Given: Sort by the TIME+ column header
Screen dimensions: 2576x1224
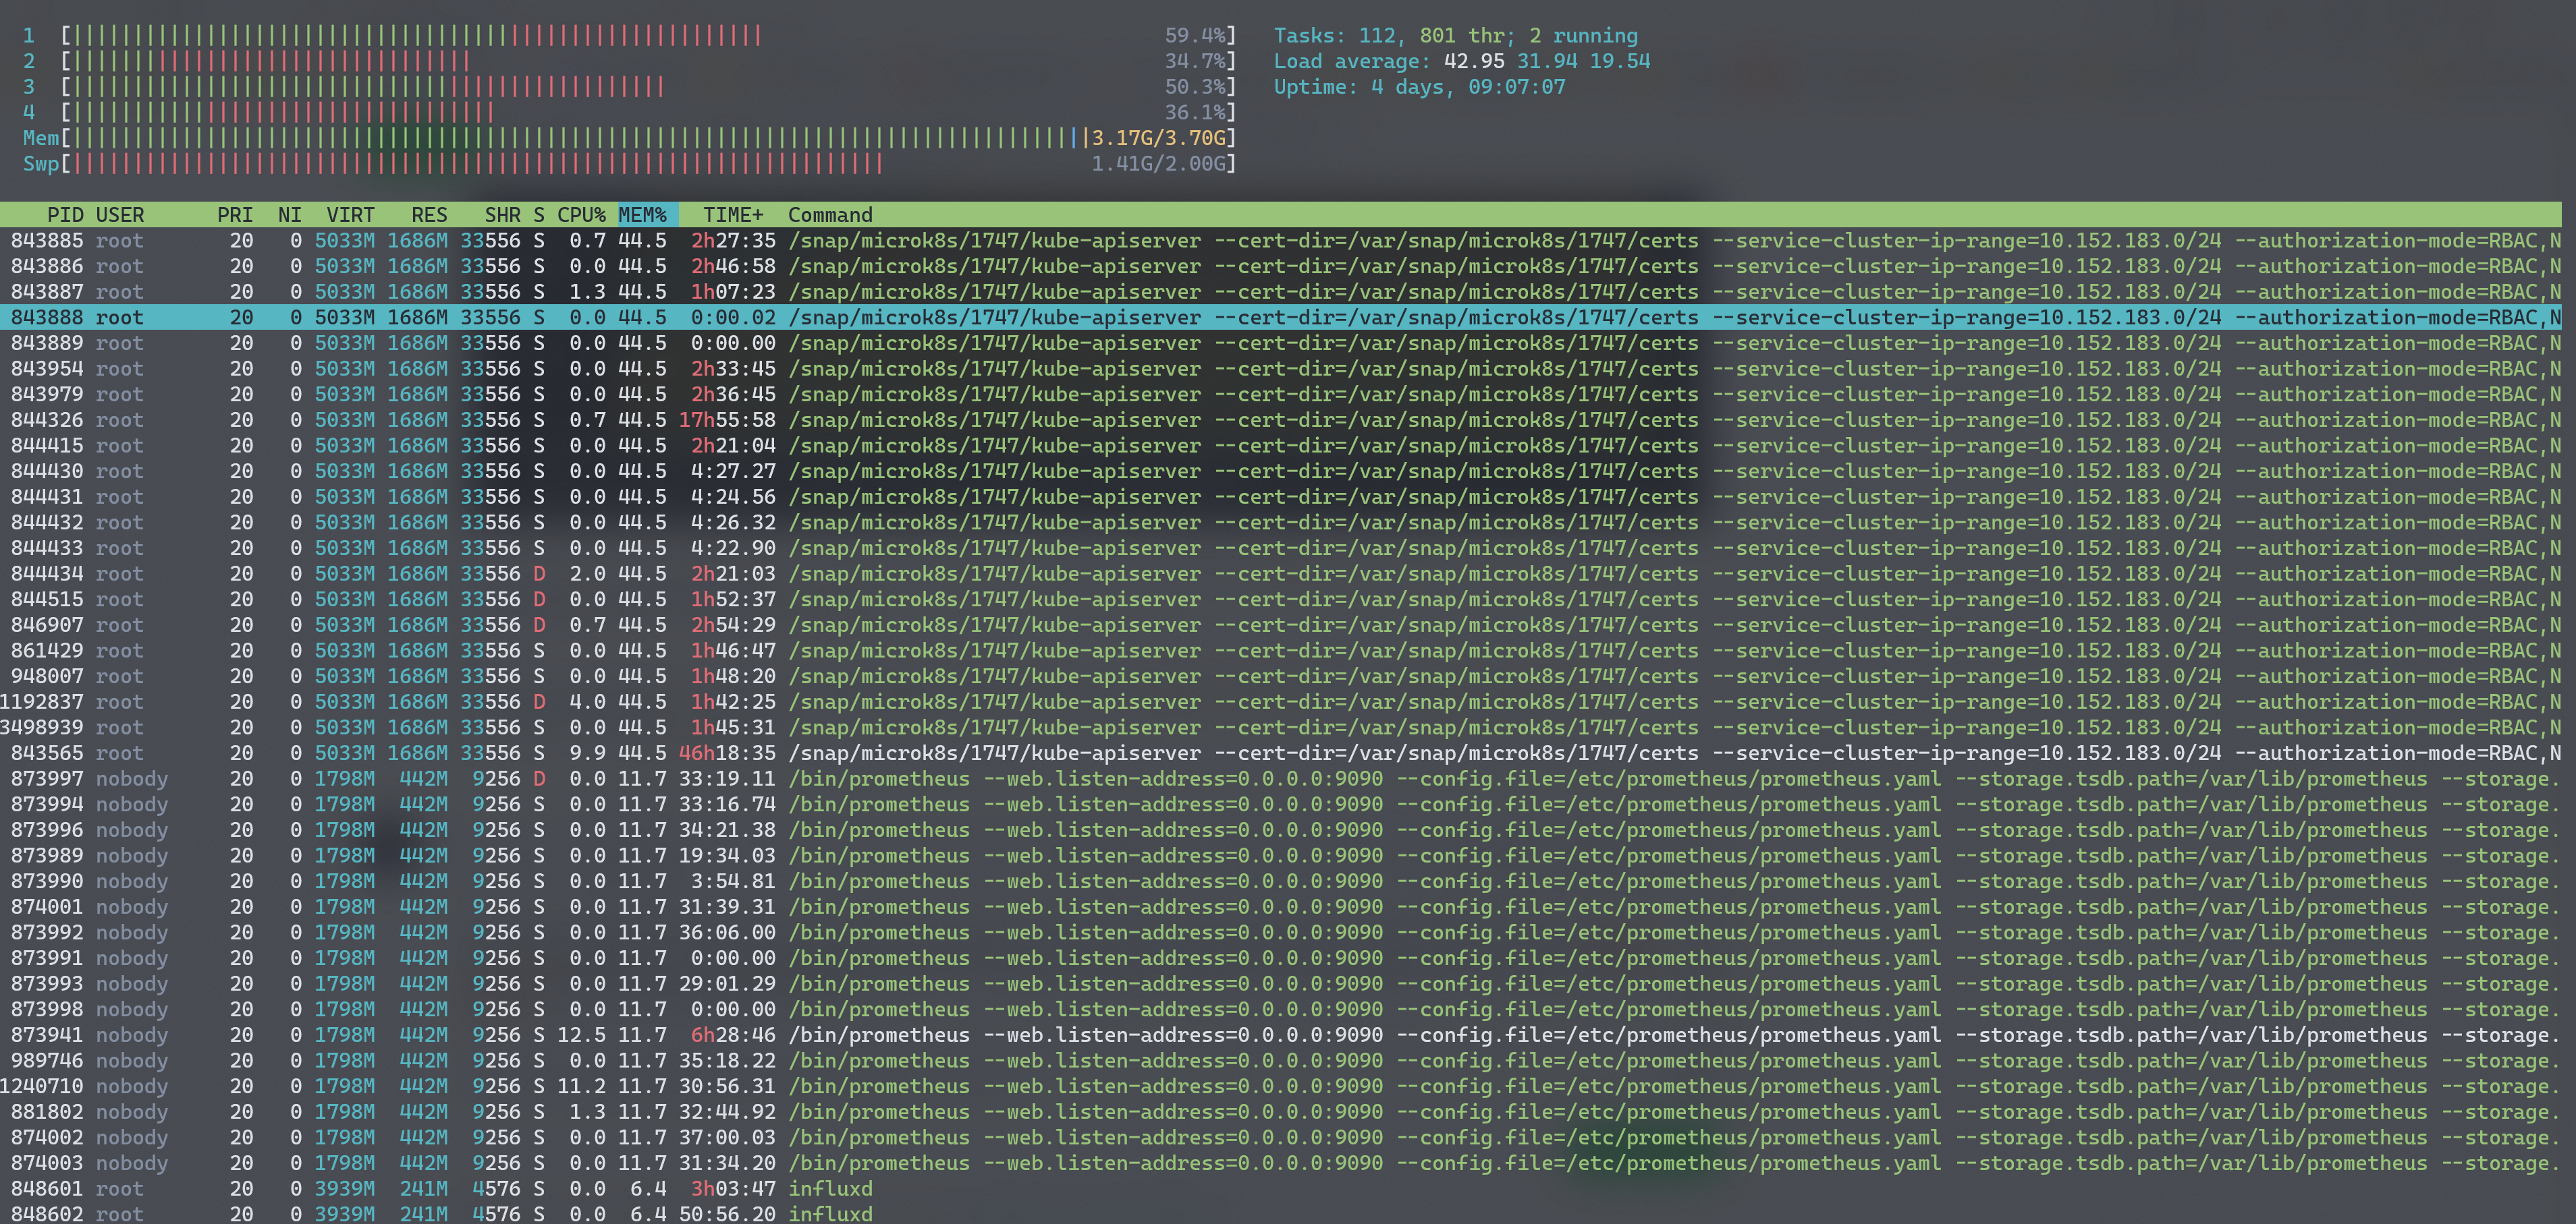Looking at the screenshot, I should pos(733,215).
